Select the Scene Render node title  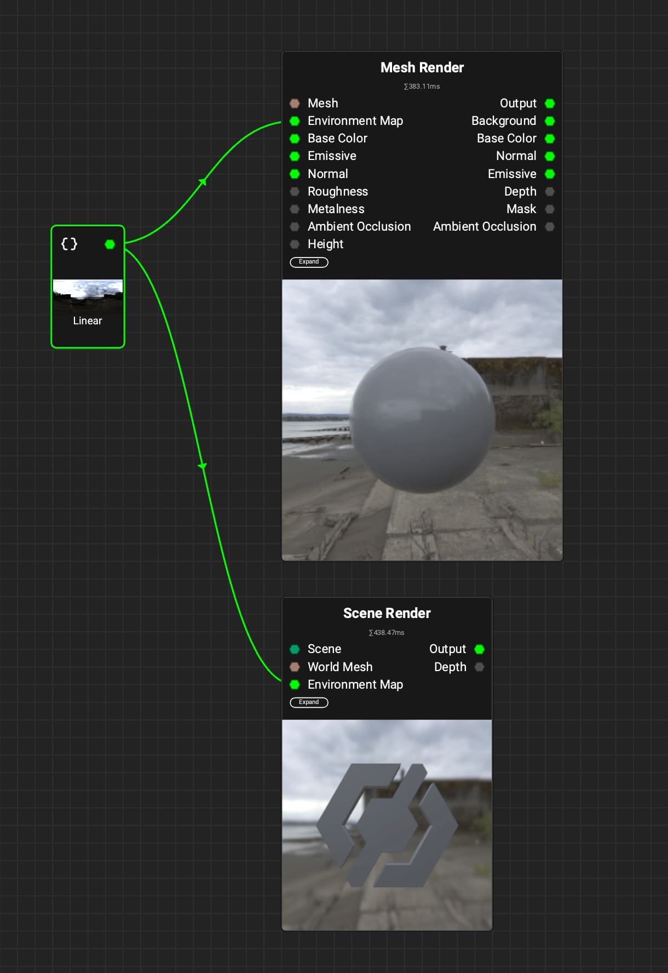point(387,613)
